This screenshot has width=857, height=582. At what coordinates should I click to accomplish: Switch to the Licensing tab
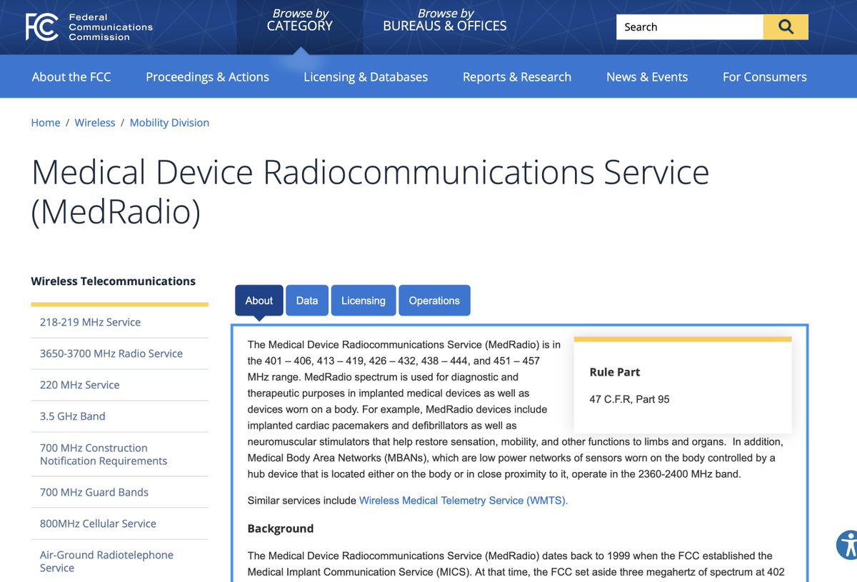tap(364, 301)
